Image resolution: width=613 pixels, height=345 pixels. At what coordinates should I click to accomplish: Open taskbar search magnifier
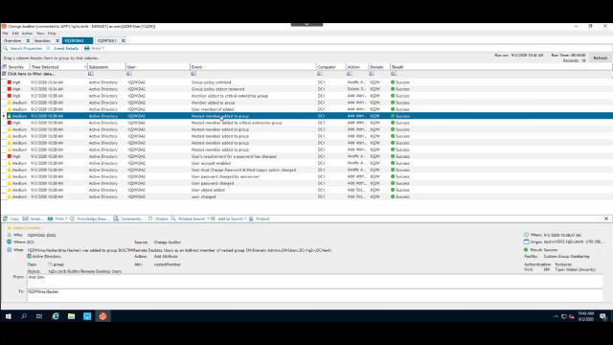(x=24, y=316)
